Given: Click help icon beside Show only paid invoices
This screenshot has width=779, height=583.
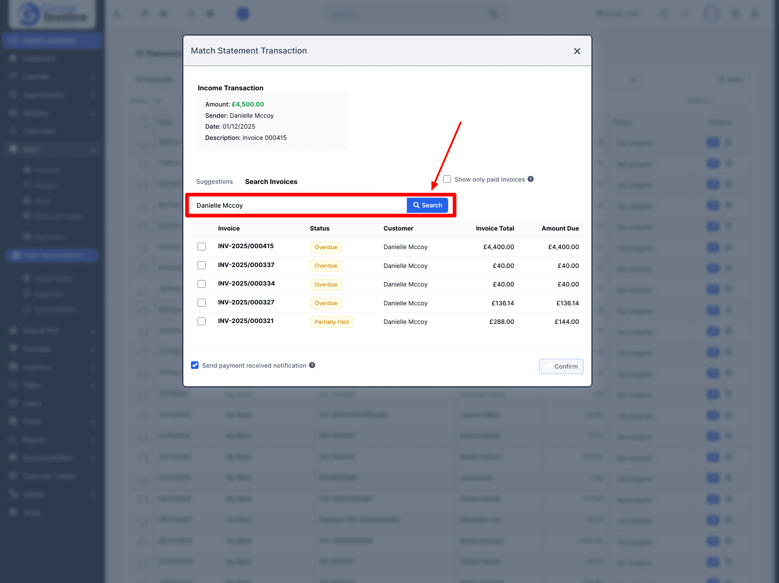Looking at the screenshot, I should tap(530, 179).
